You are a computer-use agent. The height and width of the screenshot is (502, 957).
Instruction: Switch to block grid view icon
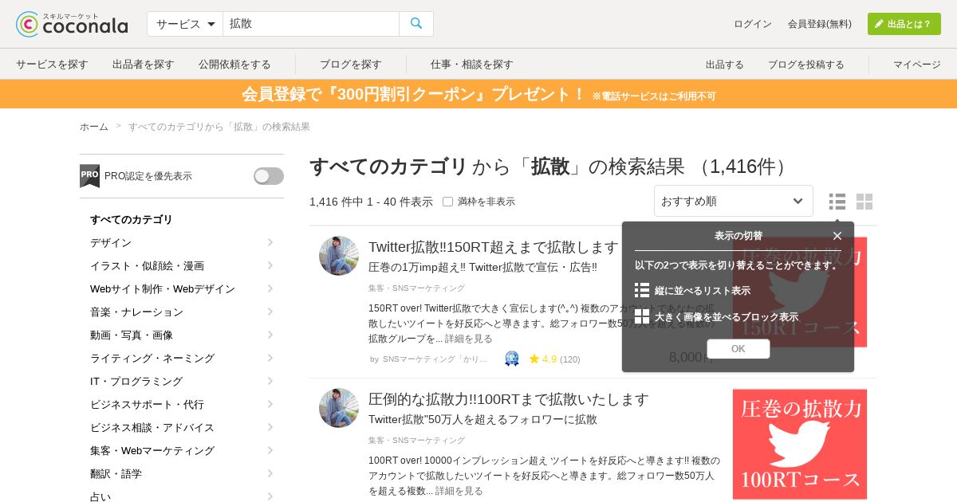864,202
